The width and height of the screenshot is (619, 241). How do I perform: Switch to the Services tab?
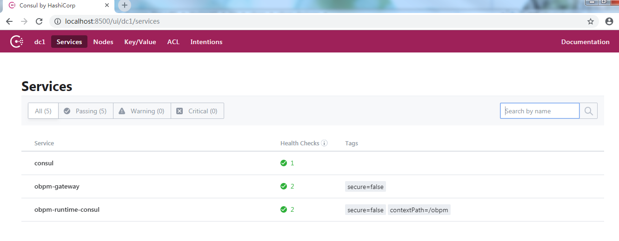click(69, 42)
